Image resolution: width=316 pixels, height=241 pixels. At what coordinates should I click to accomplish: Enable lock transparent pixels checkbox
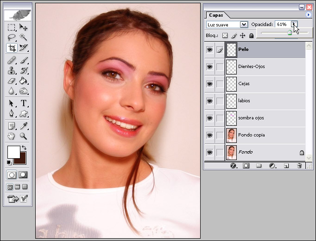tap(225, 35)
